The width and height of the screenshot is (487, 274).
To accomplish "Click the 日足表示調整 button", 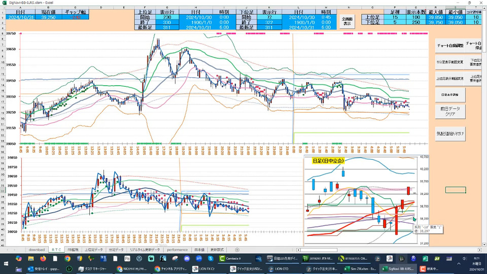I will (449, 95).
